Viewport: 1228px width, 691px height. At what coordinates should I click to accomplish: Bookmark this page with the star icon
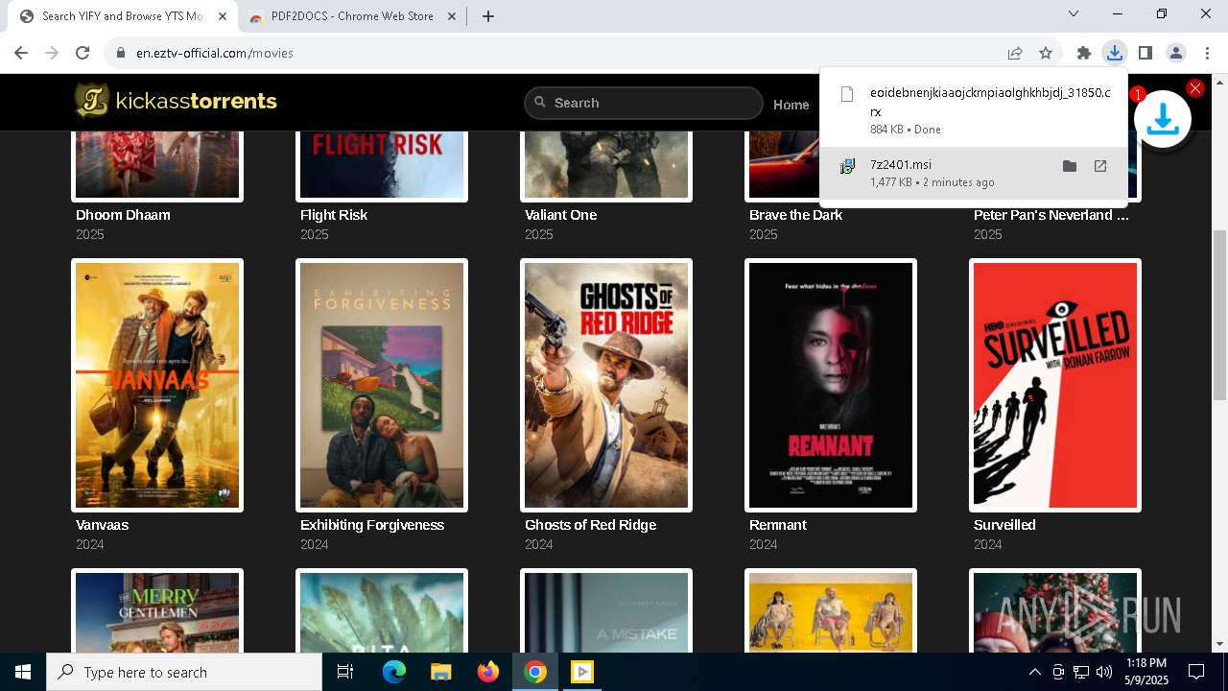(1046, 53)
